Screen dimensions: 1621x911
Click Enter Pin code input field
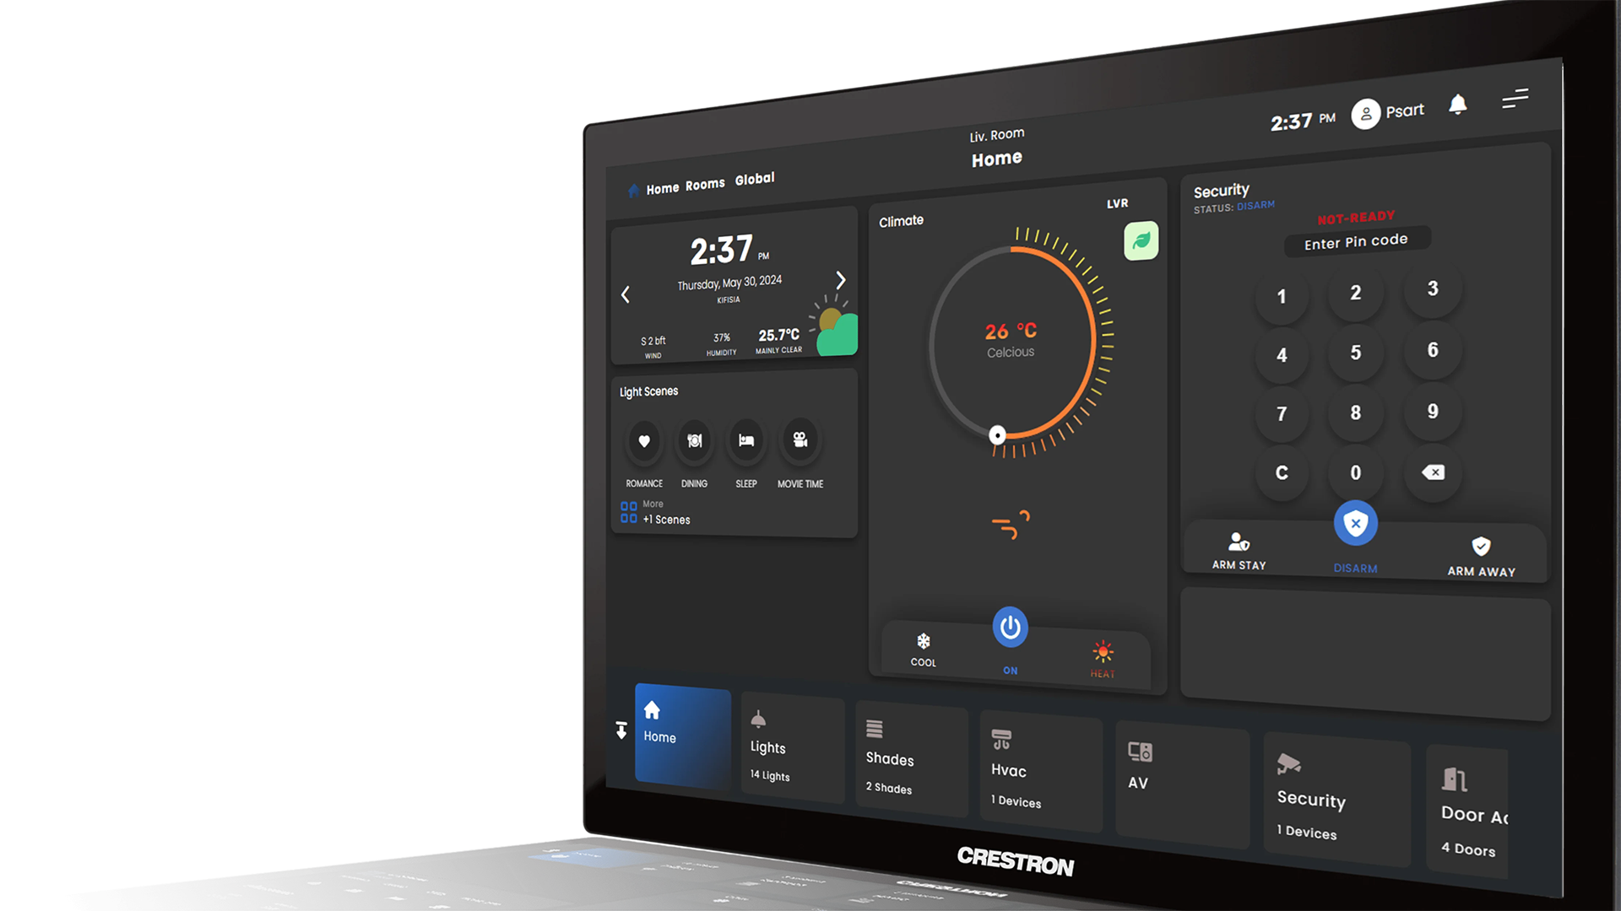(x=1355, y=240)
